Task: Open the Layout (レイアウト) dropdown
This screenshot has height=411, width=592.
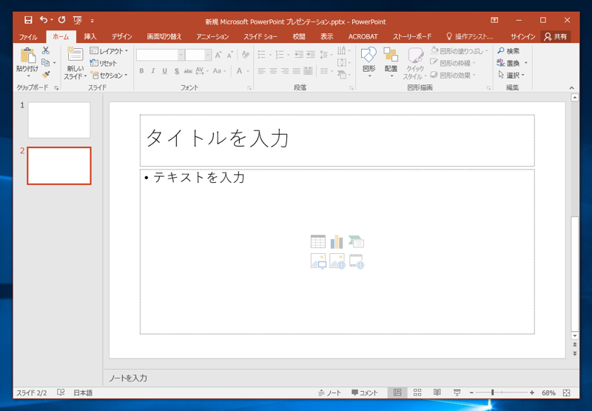Action: coord(109,51)
